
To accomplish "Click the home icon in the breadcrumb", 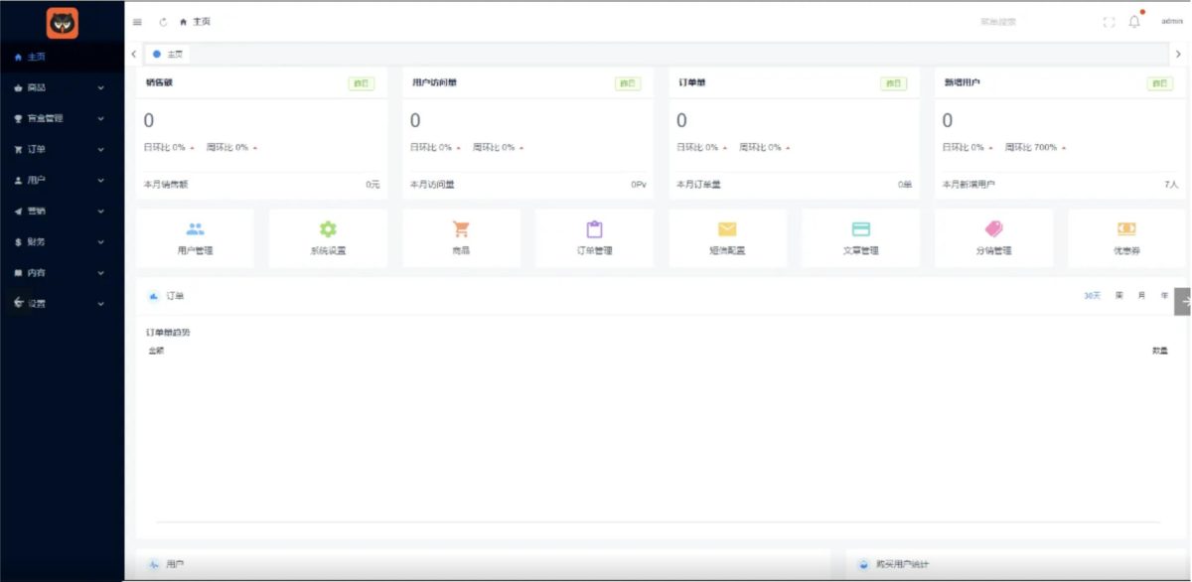I will 184,22.
